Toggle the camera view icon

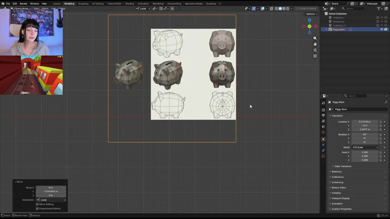click(x=315, y=50)
